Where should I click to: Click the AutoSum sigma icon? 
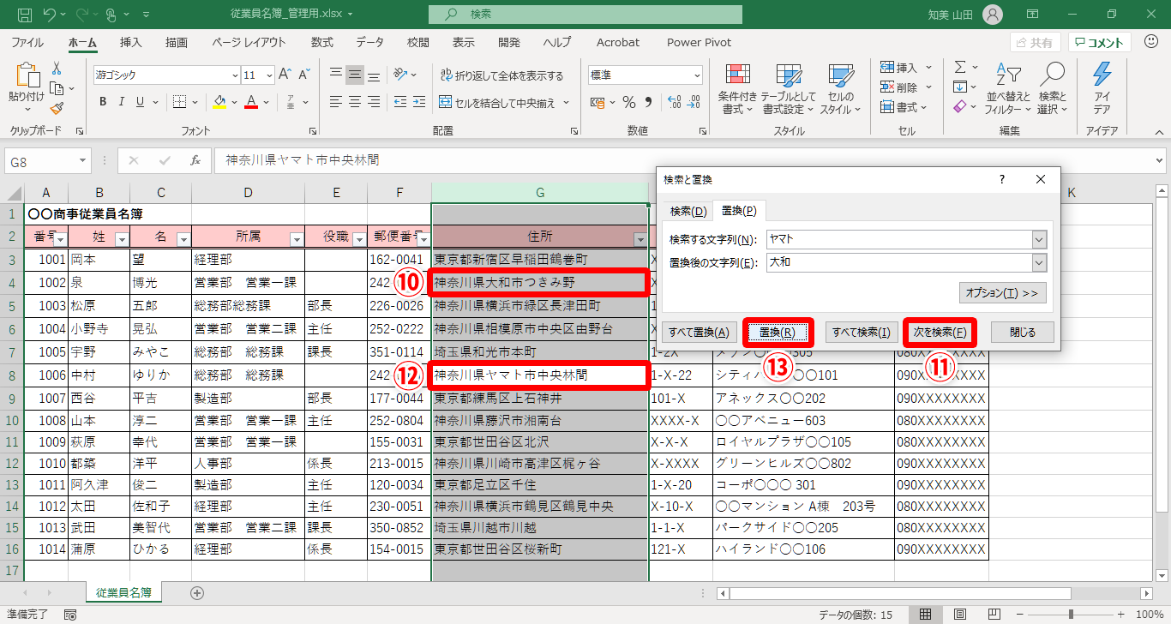point(961,67)
